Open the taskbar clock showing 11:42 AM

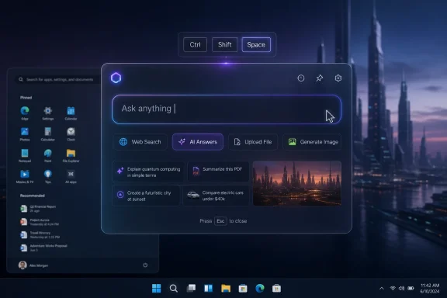(430, 289)
